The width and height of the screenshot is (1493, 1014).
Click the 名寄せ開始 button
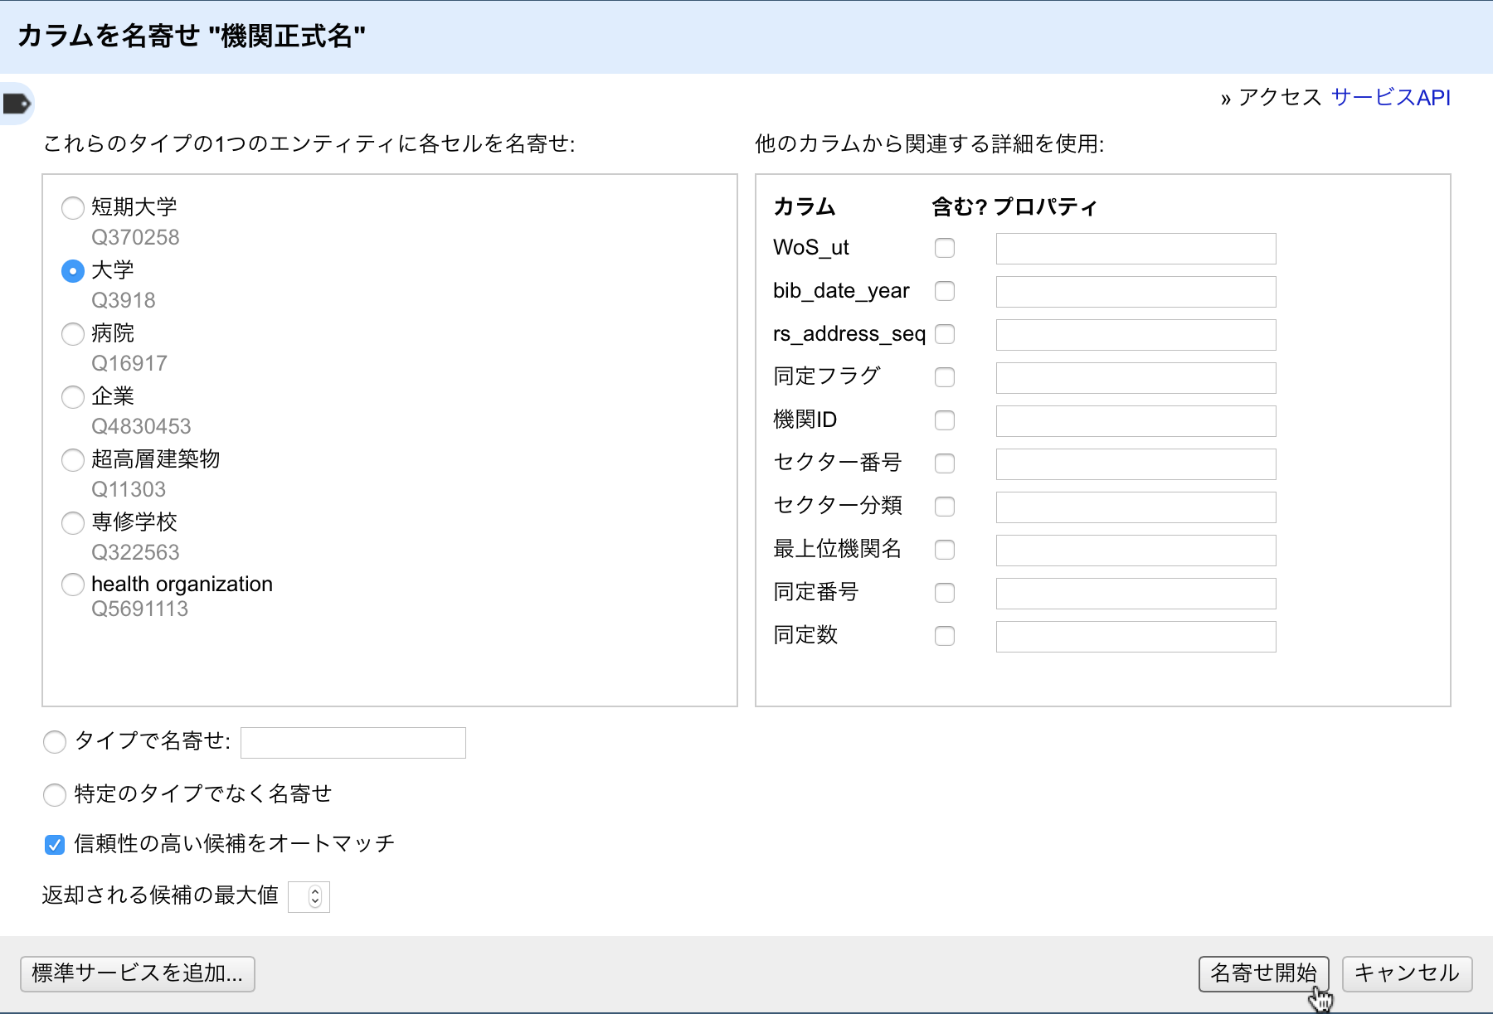[x=1263, y=973]
